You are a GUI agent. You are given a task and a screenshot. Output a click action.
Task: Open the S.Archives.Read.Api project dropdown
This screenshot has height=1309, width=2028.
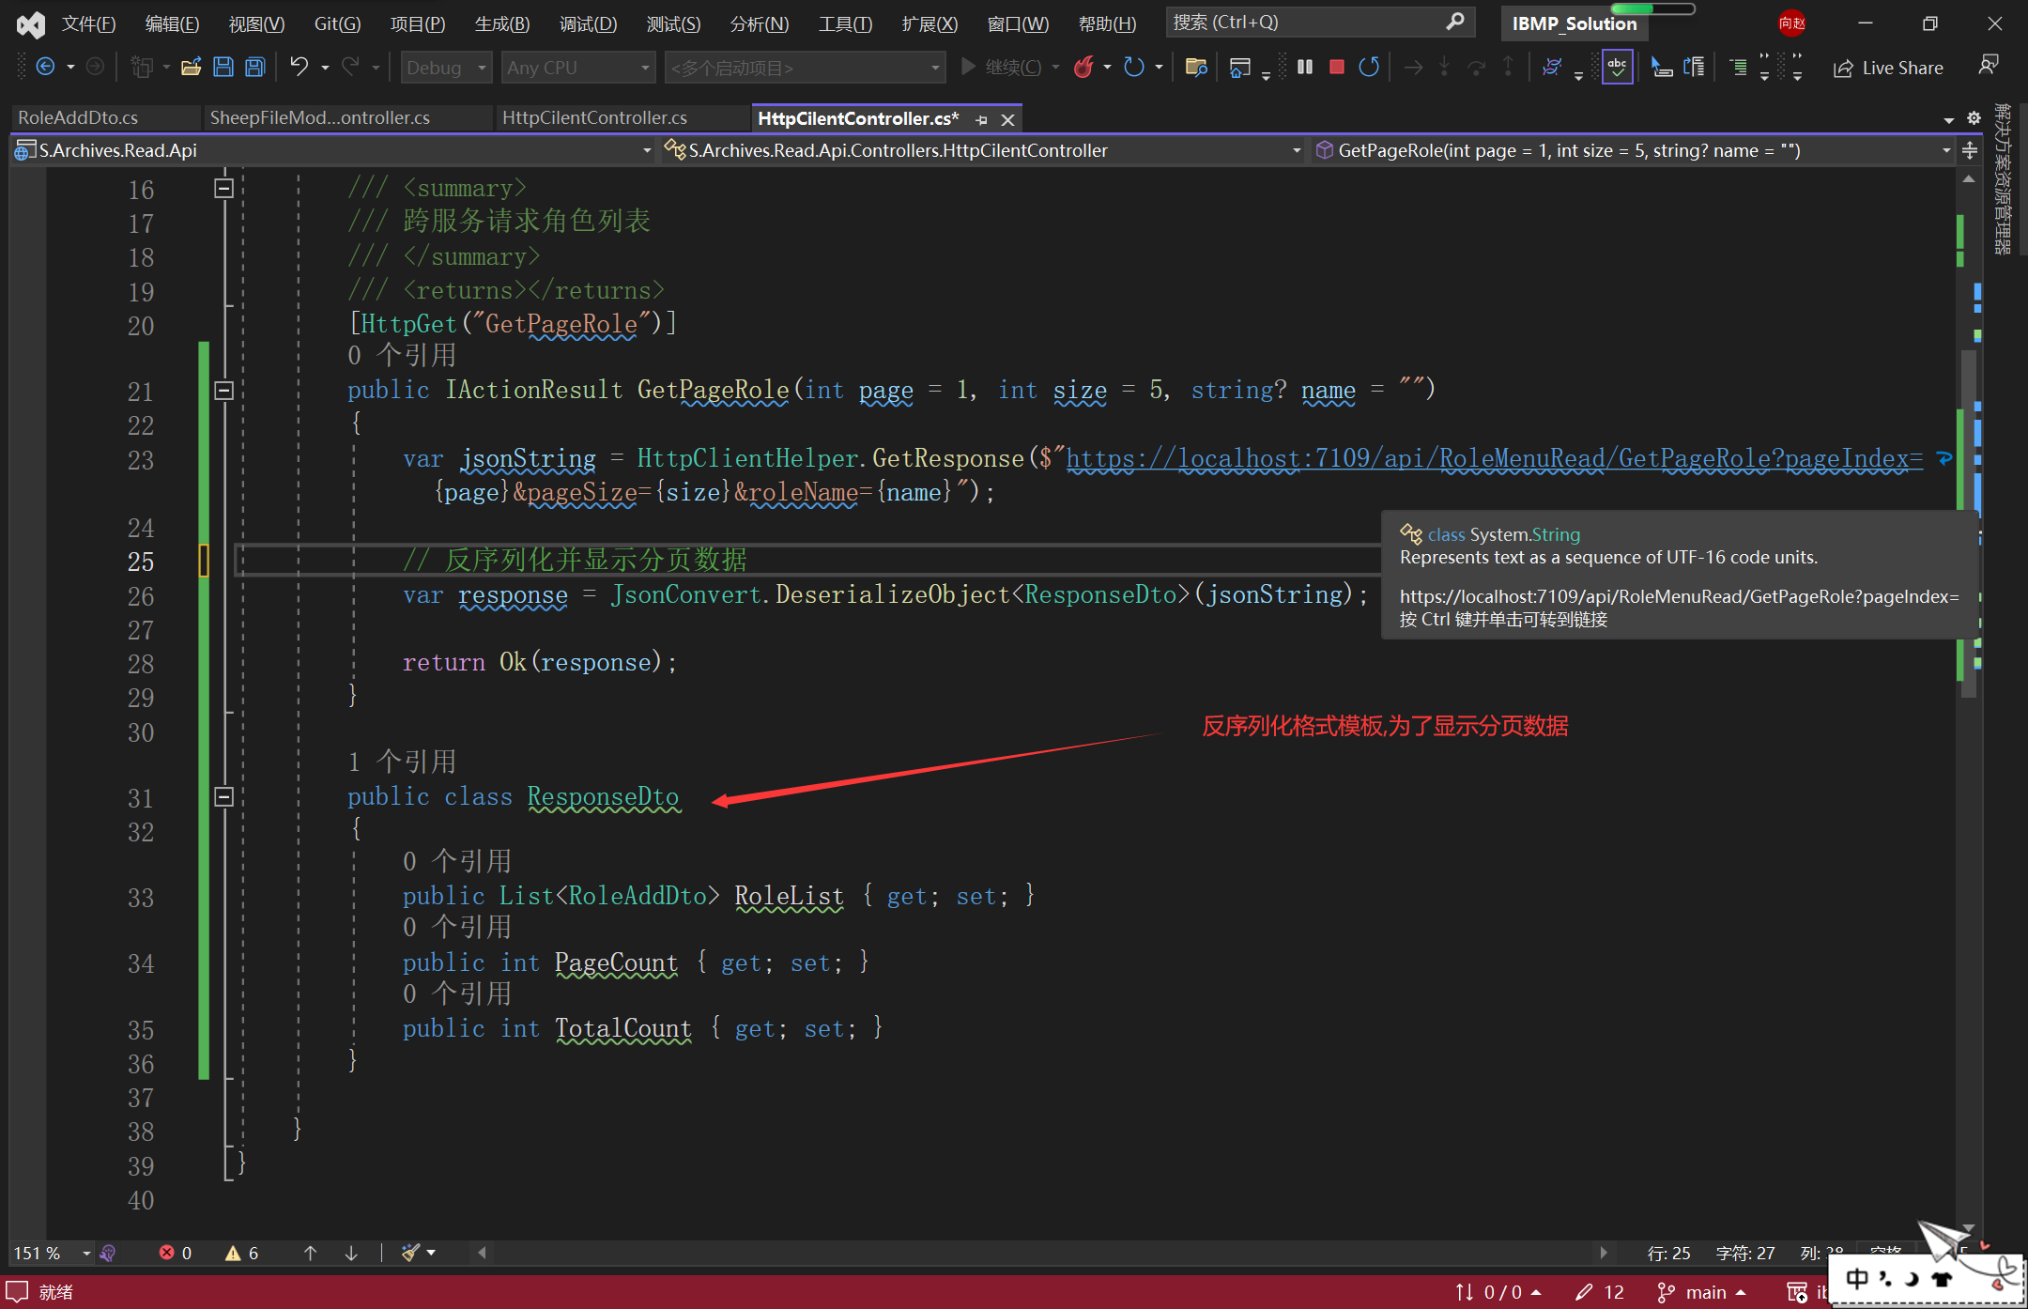[x=333, y=150]
